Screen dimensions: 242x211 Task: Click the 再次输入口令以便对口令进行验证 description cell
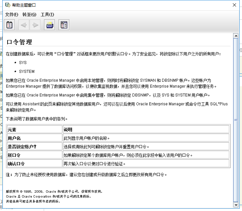(146, 163)
